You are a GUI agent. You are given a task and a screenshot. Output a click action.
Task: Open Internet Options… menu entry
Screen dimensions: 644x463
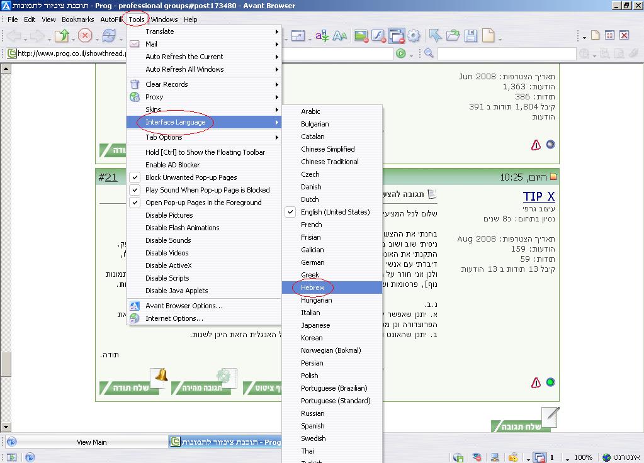point(204,318)
